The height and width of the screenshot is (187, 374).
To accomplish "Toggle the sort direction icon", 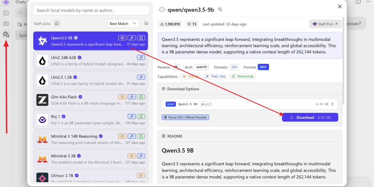I will click(x=146, y=24).
